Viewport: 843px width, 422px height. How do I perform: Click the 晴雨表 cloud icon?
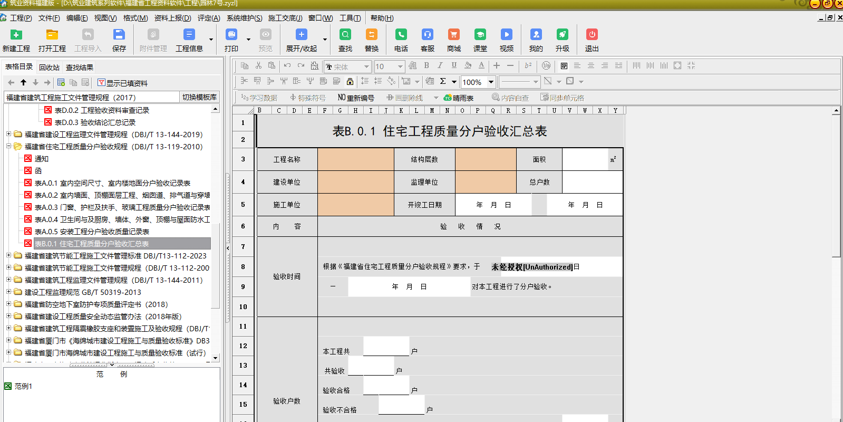pyautogui.click(x=448, y=98)
